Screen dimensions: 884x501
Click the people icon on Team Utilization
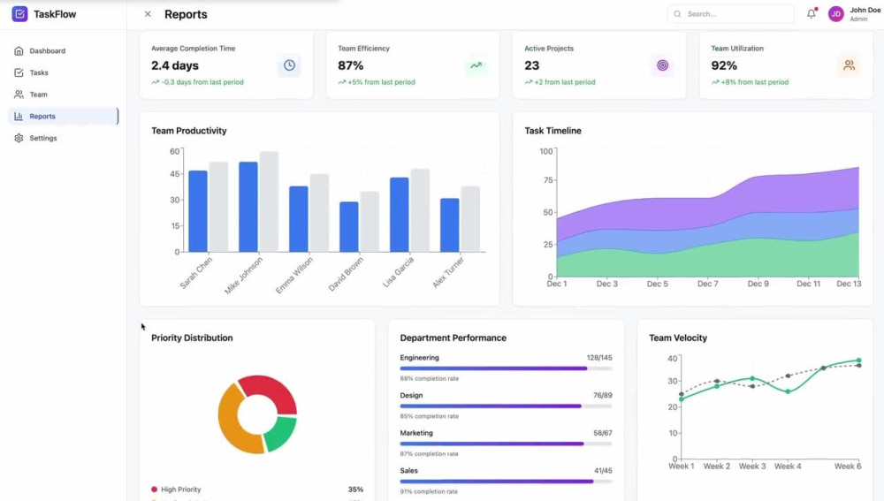click(x=849, y=65)
